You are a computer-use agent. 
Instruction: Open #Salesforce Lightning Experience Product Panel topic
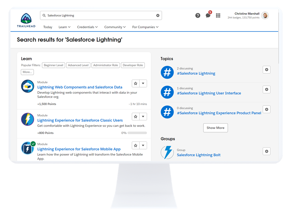219,113
